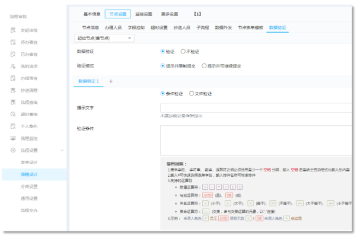
Task: Switch to the 节点设置 tab
Action: 117,14
